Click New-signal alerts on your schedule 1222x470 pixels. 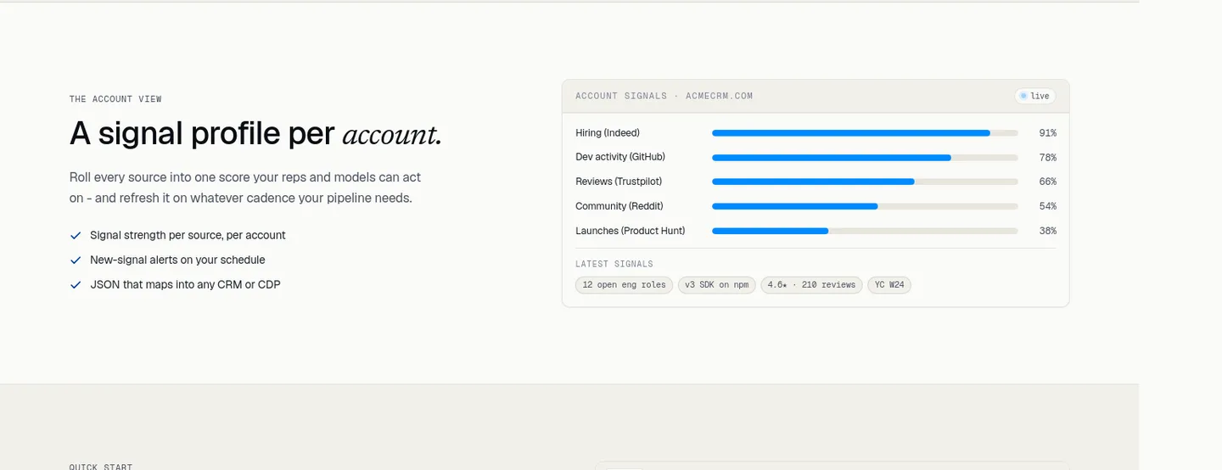tap(177, 260)
